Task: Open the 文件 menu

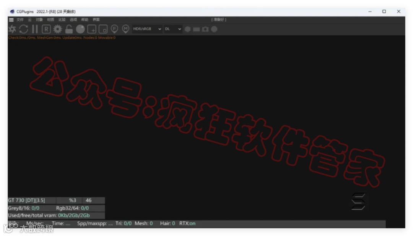Action: coord(20,20)
